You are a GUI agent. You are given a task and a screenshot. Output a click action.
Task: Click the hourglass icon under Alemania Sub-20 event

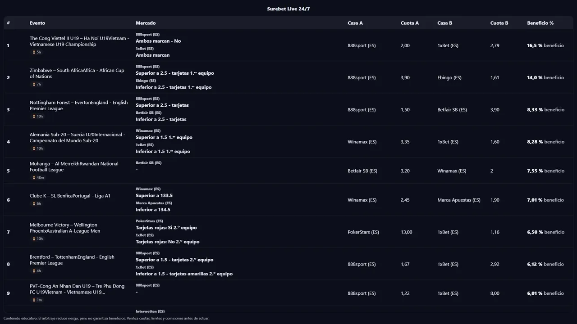pyautogui.click(x=34, y=148)
